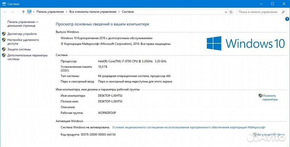Maximize the Система window

point(273,4)
